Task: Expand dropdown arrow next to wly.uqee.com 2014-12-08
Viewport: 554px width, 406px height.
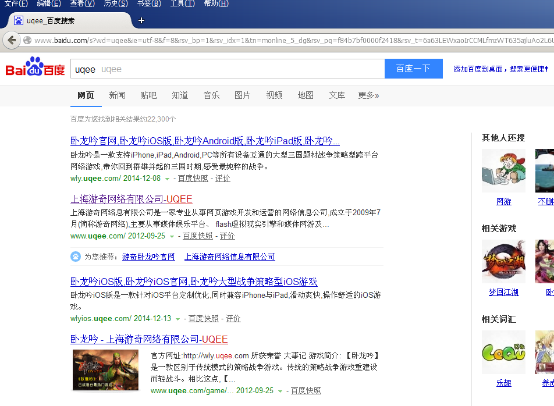Action: (168, 179)
